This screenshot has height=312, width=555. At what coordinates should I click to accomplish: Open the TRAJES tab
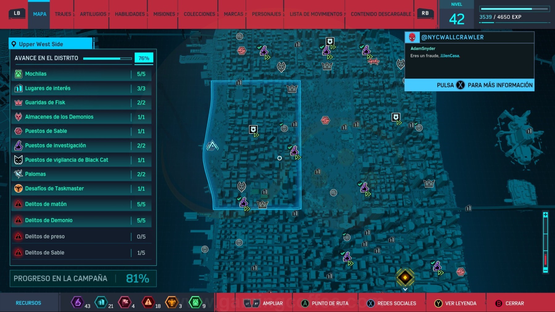(x=63, y=14)
